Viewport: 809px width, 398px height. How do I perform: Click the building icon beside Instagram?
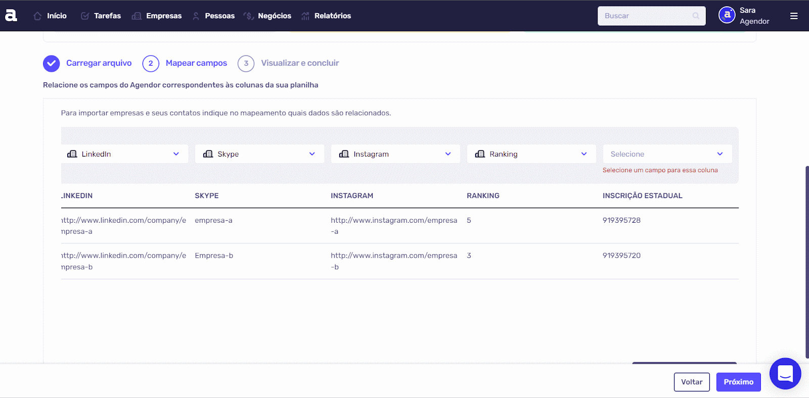click(x=344, y=154)
